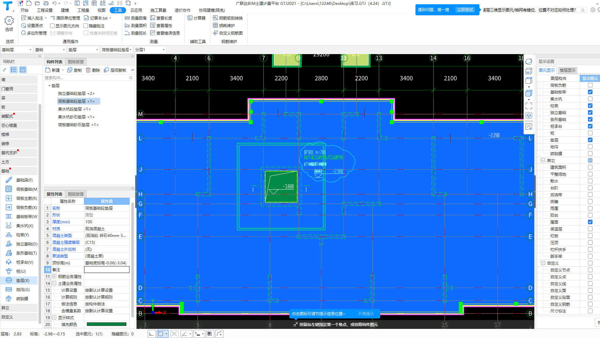Viewport: 600px width, 338px height.
Task: Uncheck 屋面 display checkbox
Action: pos(590,222)
